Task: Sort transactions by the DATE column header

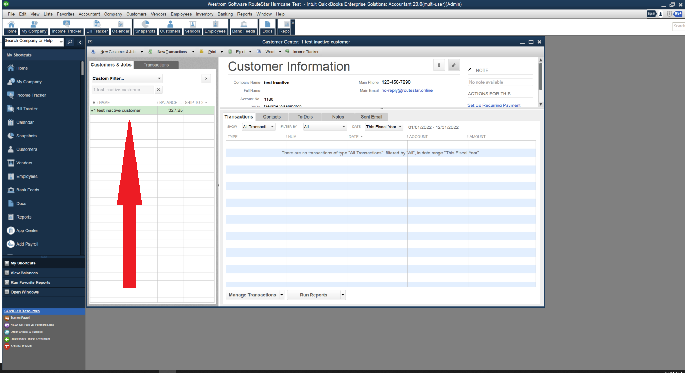Action: 355,137
